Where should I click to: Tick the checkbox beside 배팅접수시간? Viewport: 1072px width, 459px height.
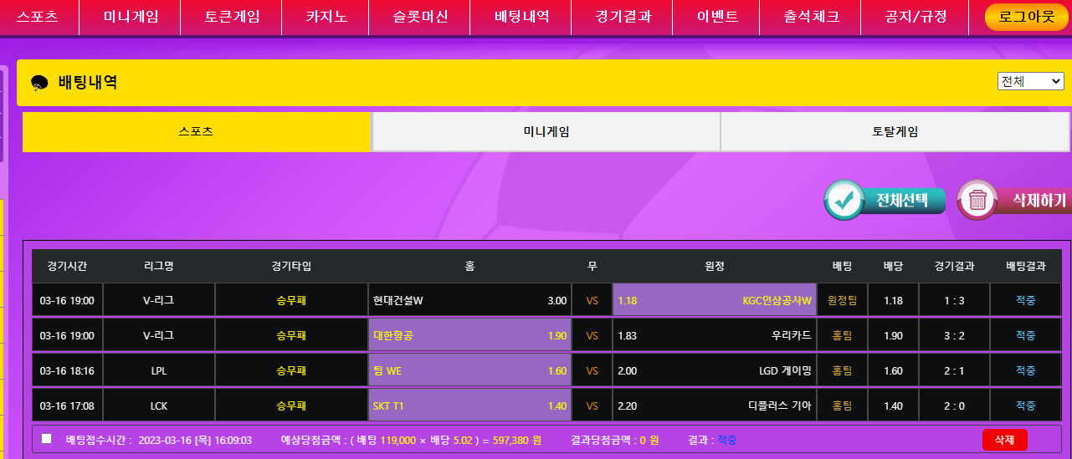[x=47, y=439]
